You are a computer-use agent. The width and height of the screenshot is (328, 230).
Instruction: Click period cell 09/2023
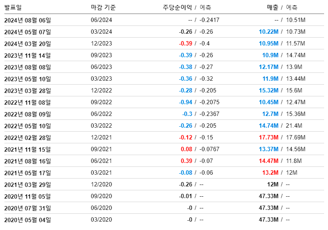(x=101, y=55)
